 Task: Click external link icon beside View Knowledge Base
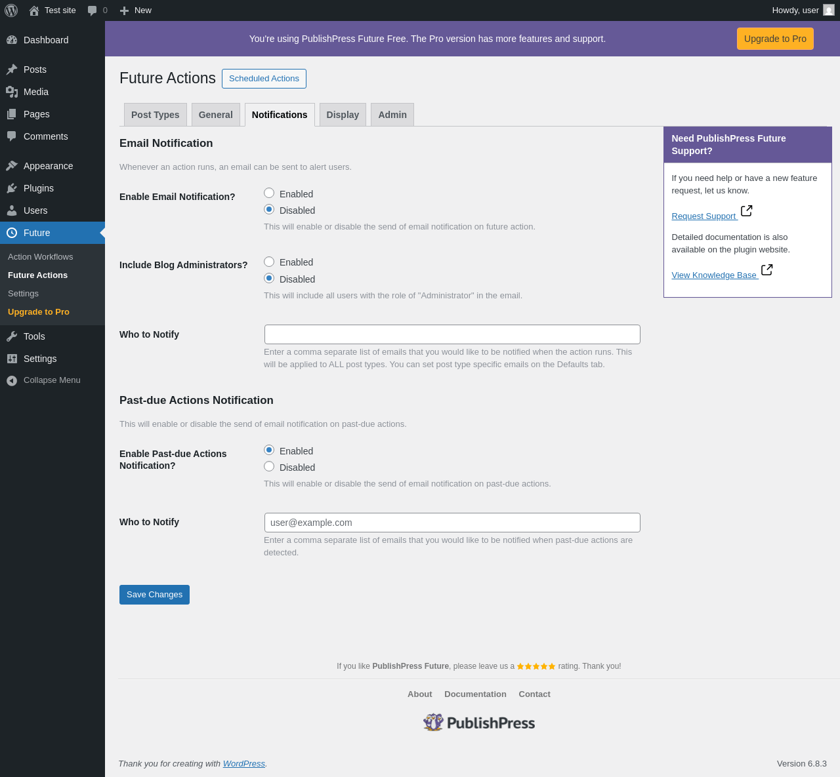tap(767, 269)
